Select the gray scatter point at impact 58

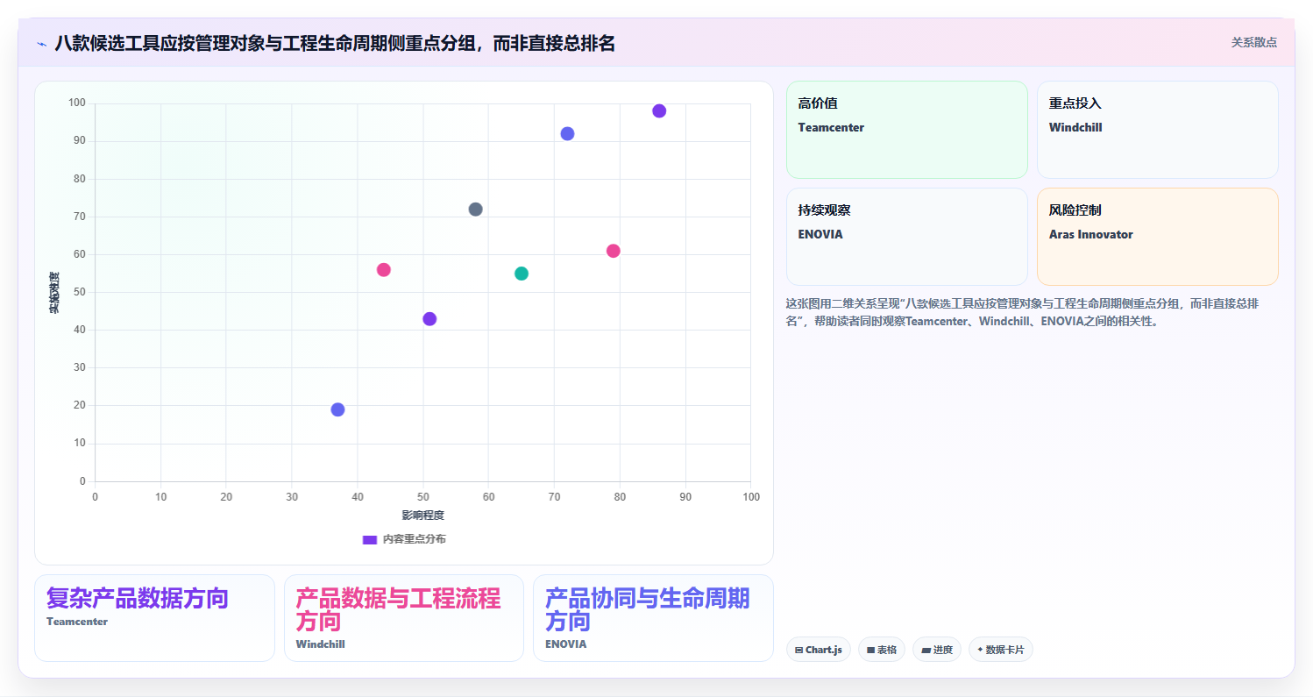pyautogui.click(x=475, y=210)
